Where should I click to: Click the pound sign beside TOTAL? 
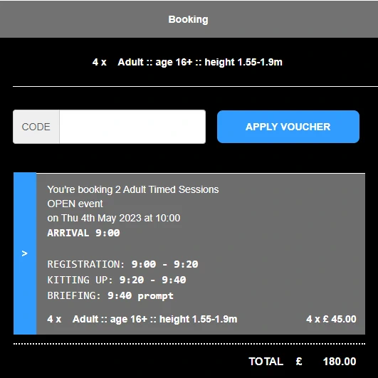coord(299,362)
